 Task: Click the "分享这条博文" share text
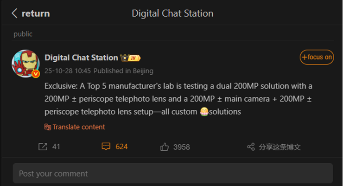280,147
